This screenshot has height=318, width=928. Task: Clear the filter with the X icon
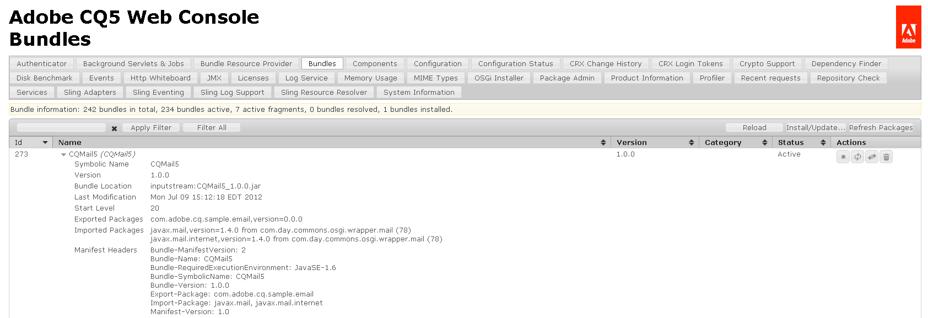tap(114, 128)
